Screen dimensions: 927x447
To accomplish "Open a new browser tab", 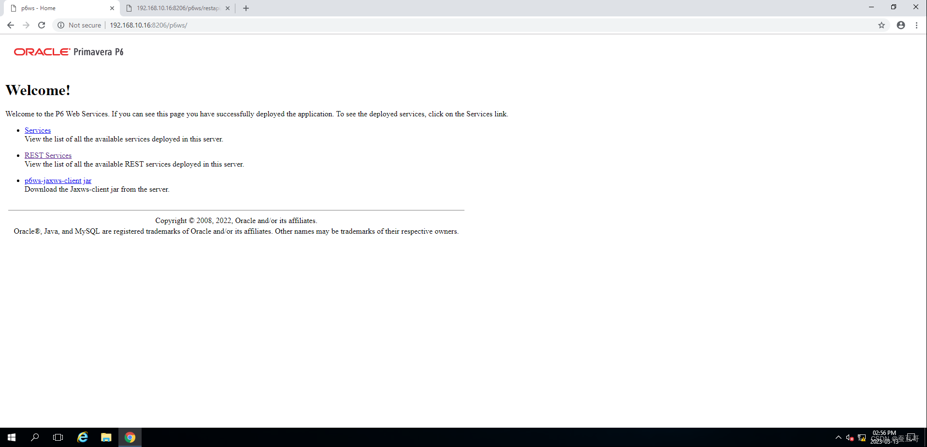I will point(246,8).
